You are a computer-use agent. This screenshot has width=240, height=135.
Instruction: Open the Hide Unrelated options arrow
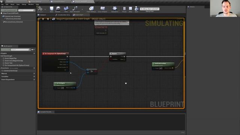(x=82, y=9)
